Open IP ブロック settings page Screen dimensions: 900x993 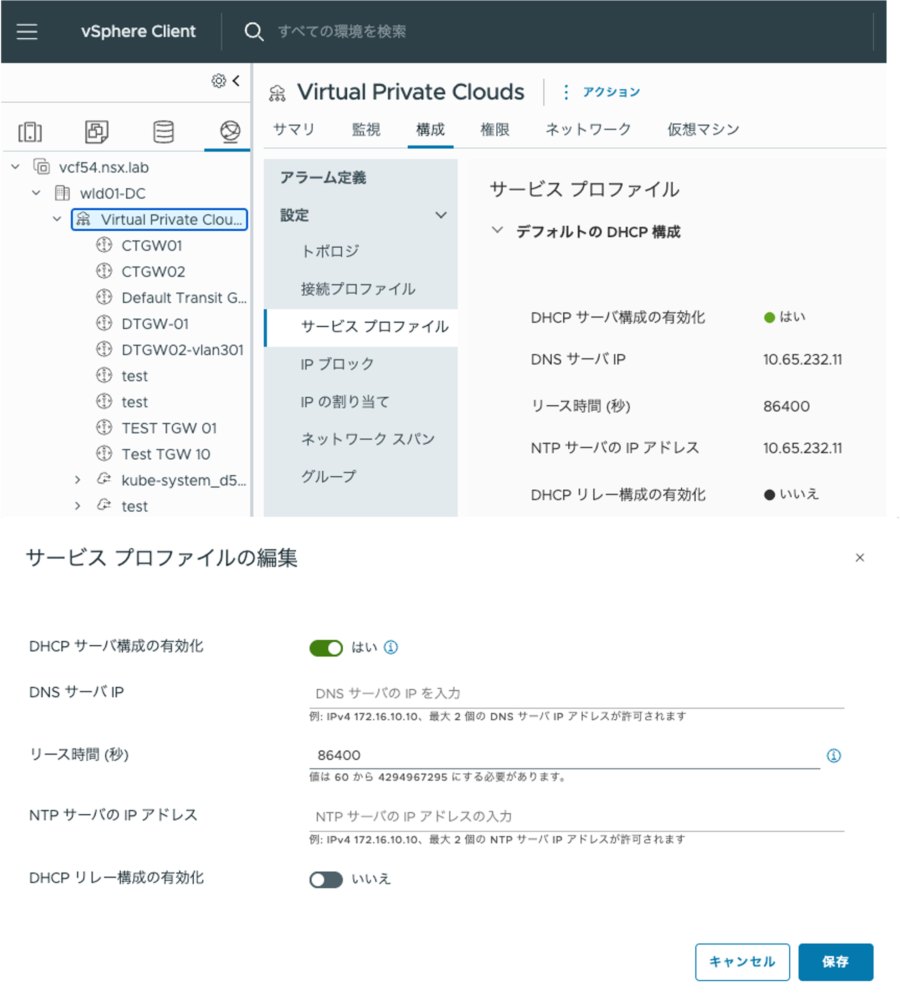click(338, 364)
